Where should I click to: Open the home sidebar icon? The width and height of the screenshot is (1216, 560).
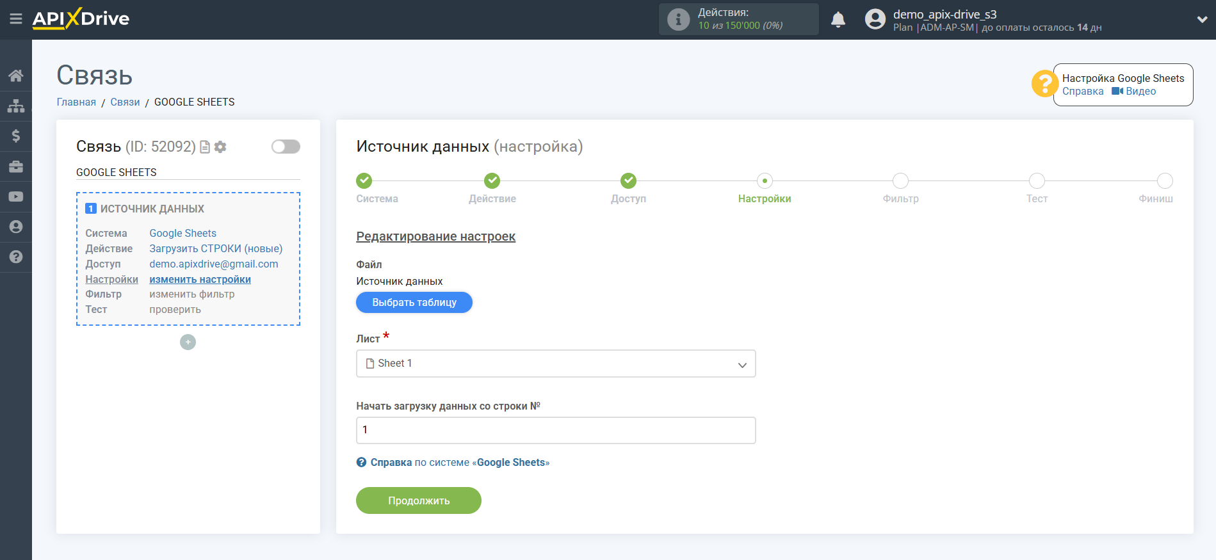(x=16, y=76)
